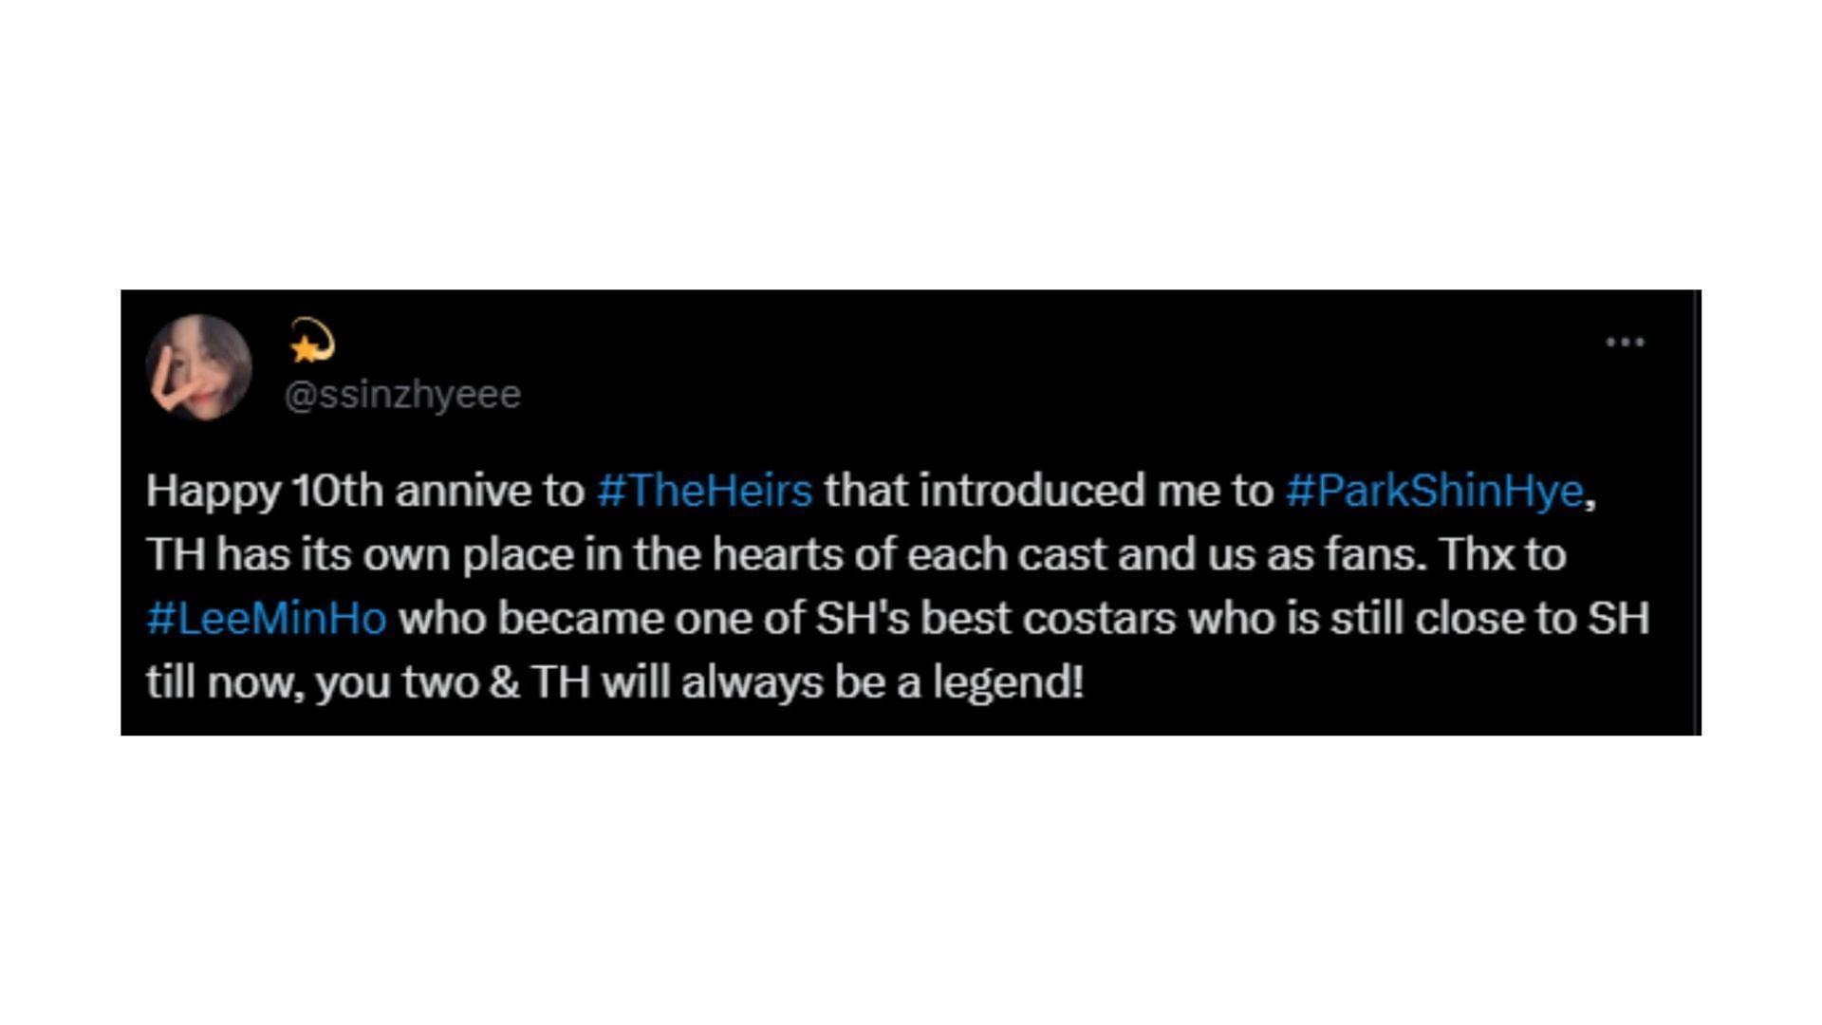Click the words "that introduced me to"
This screenshot has height=1025, width=1822.
(x=1048, y=491)
